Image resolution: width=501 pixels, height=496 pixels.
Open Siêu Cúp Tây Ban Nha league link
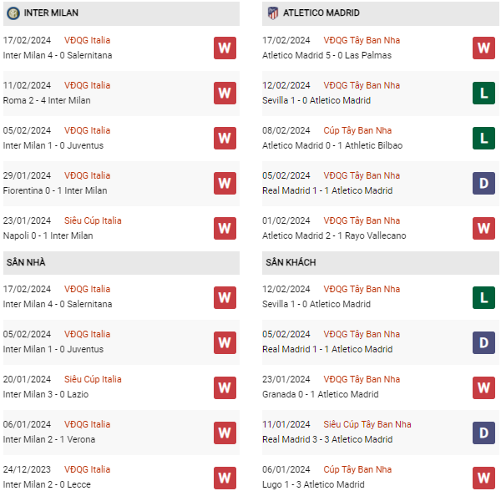tap(367, 424)
